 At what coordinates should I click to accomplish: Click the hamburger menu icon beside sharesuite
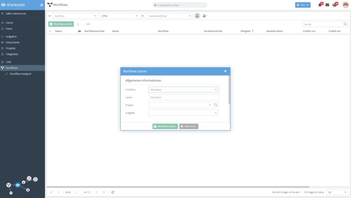pos(42,5)
